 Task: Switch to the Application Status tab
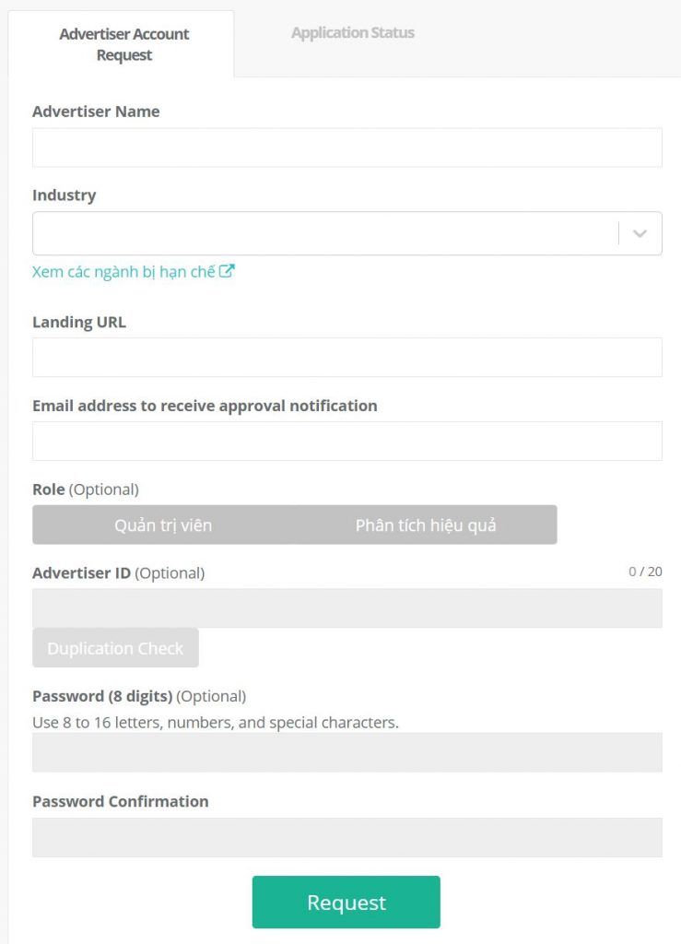point(353,32)
